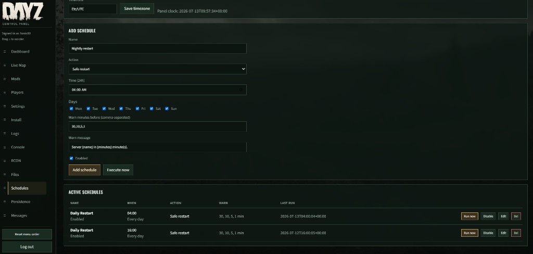Disable the 04:00 Daily Restart schedule
The height and width of the screenshot is (254, 533).
point(488,216)
